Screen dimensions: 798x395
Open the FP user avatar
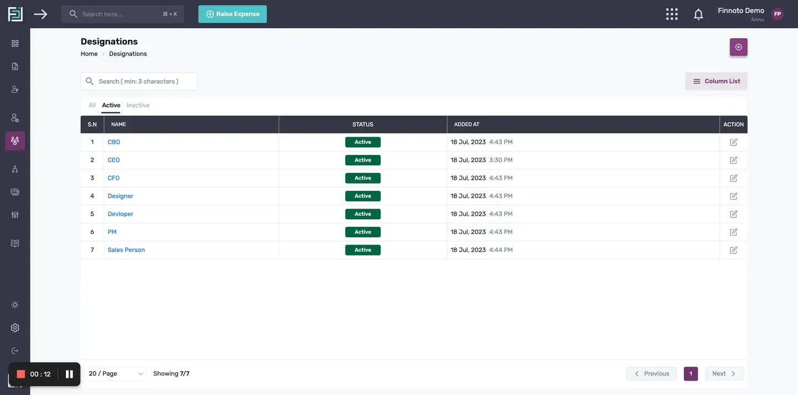point(777,14)
